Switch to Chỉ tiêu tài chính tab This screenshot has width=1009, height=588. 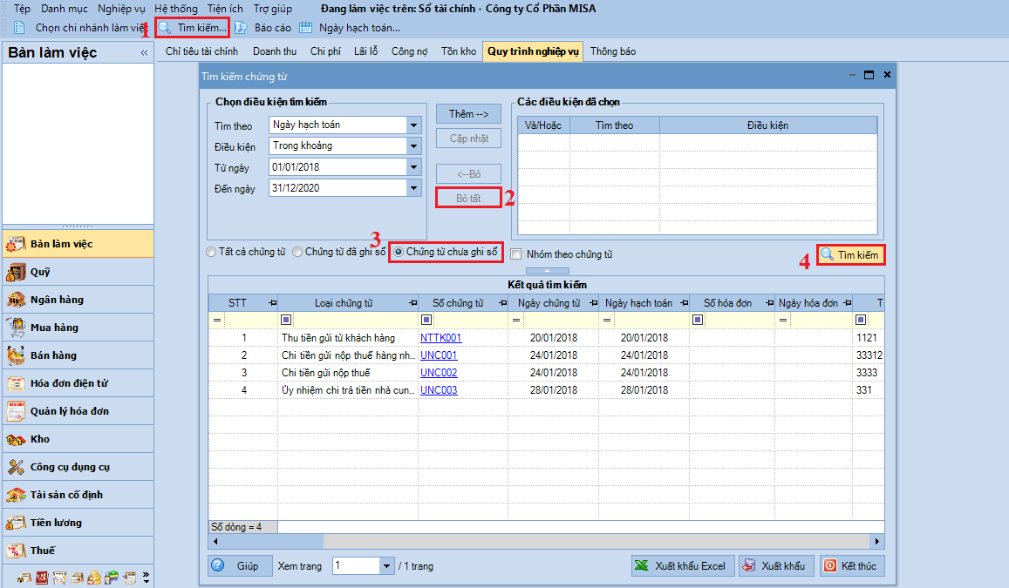tap(201, 51)
